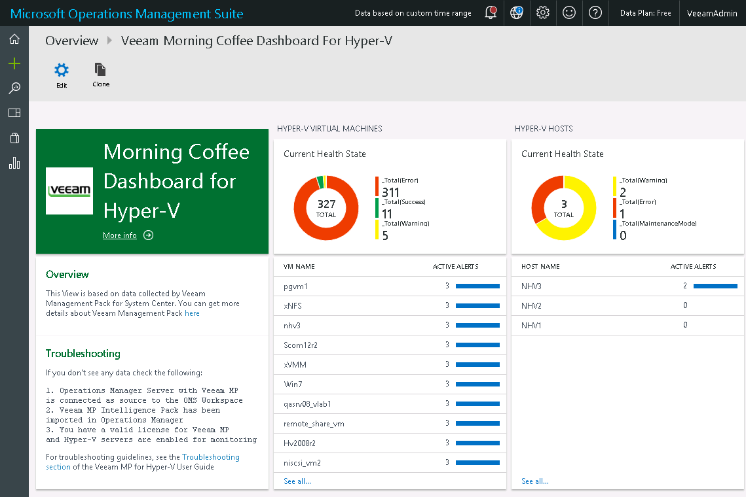Image resolution: width=746 pixels, height=497 pixels.
Task: Open the More info link
Action: click(x=120, y=235)
